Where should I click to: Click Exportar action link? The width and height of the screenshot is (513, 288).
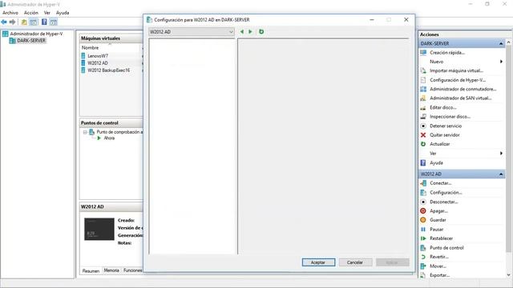click(440, 275)
